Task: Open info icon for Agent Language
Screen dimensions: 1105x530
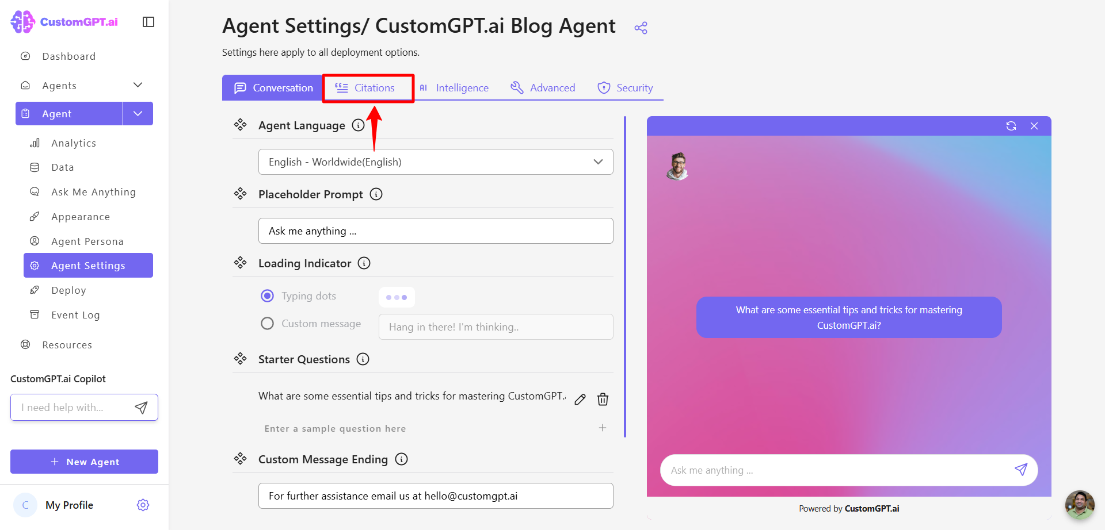Action: [358, 125]
